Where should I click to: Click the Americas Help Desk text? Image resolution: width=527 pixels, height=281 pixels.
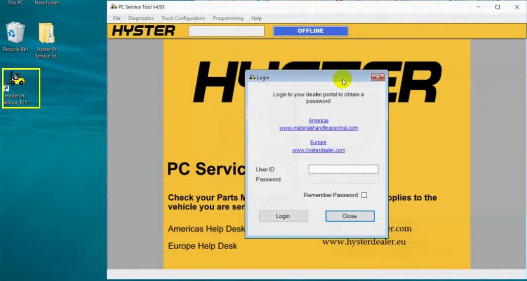206,229
